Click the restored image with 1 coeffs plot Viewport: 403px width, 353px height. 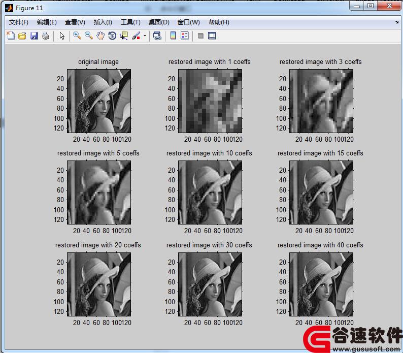tap(210, 101)
